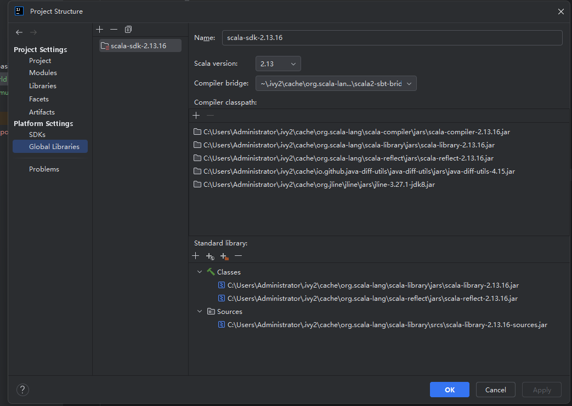
Task: Confirm with the OK button
Action: [450, 390]
